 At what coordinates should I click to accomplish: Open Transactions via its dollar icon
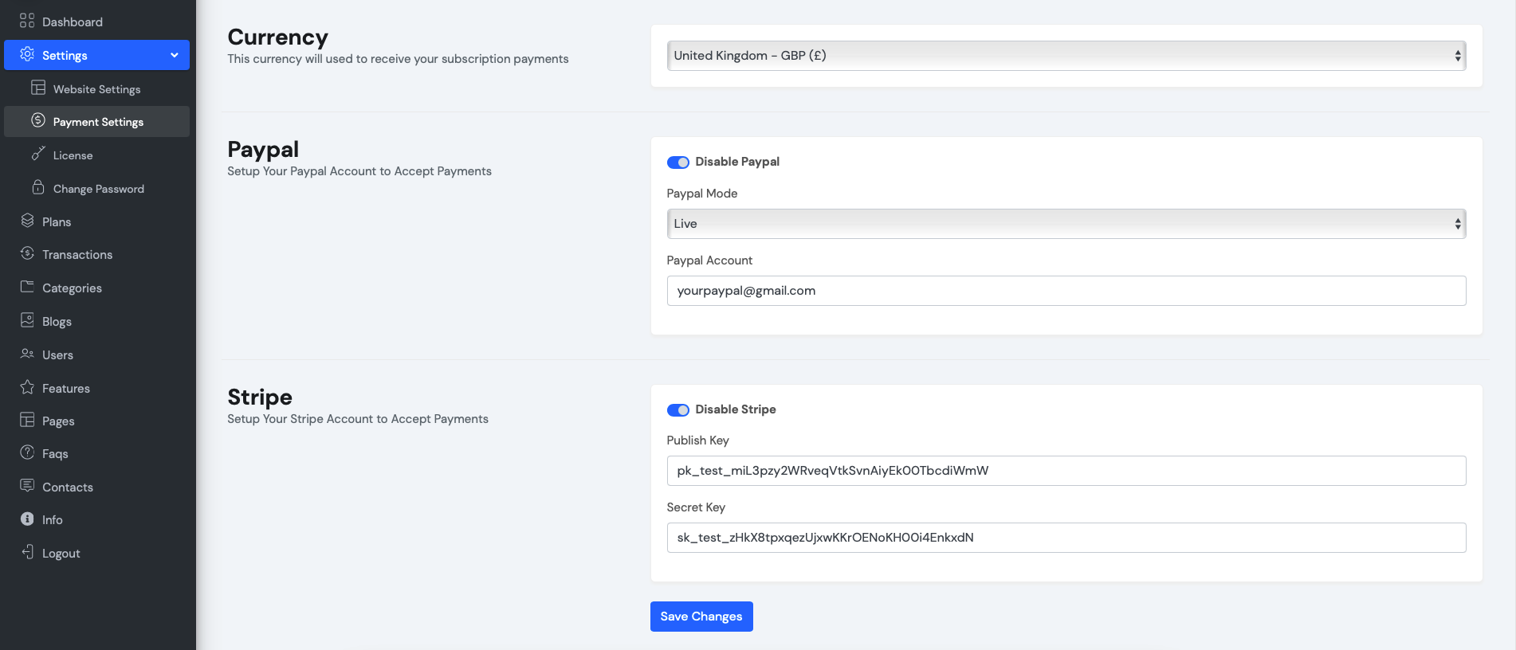[x=27, y=253]
